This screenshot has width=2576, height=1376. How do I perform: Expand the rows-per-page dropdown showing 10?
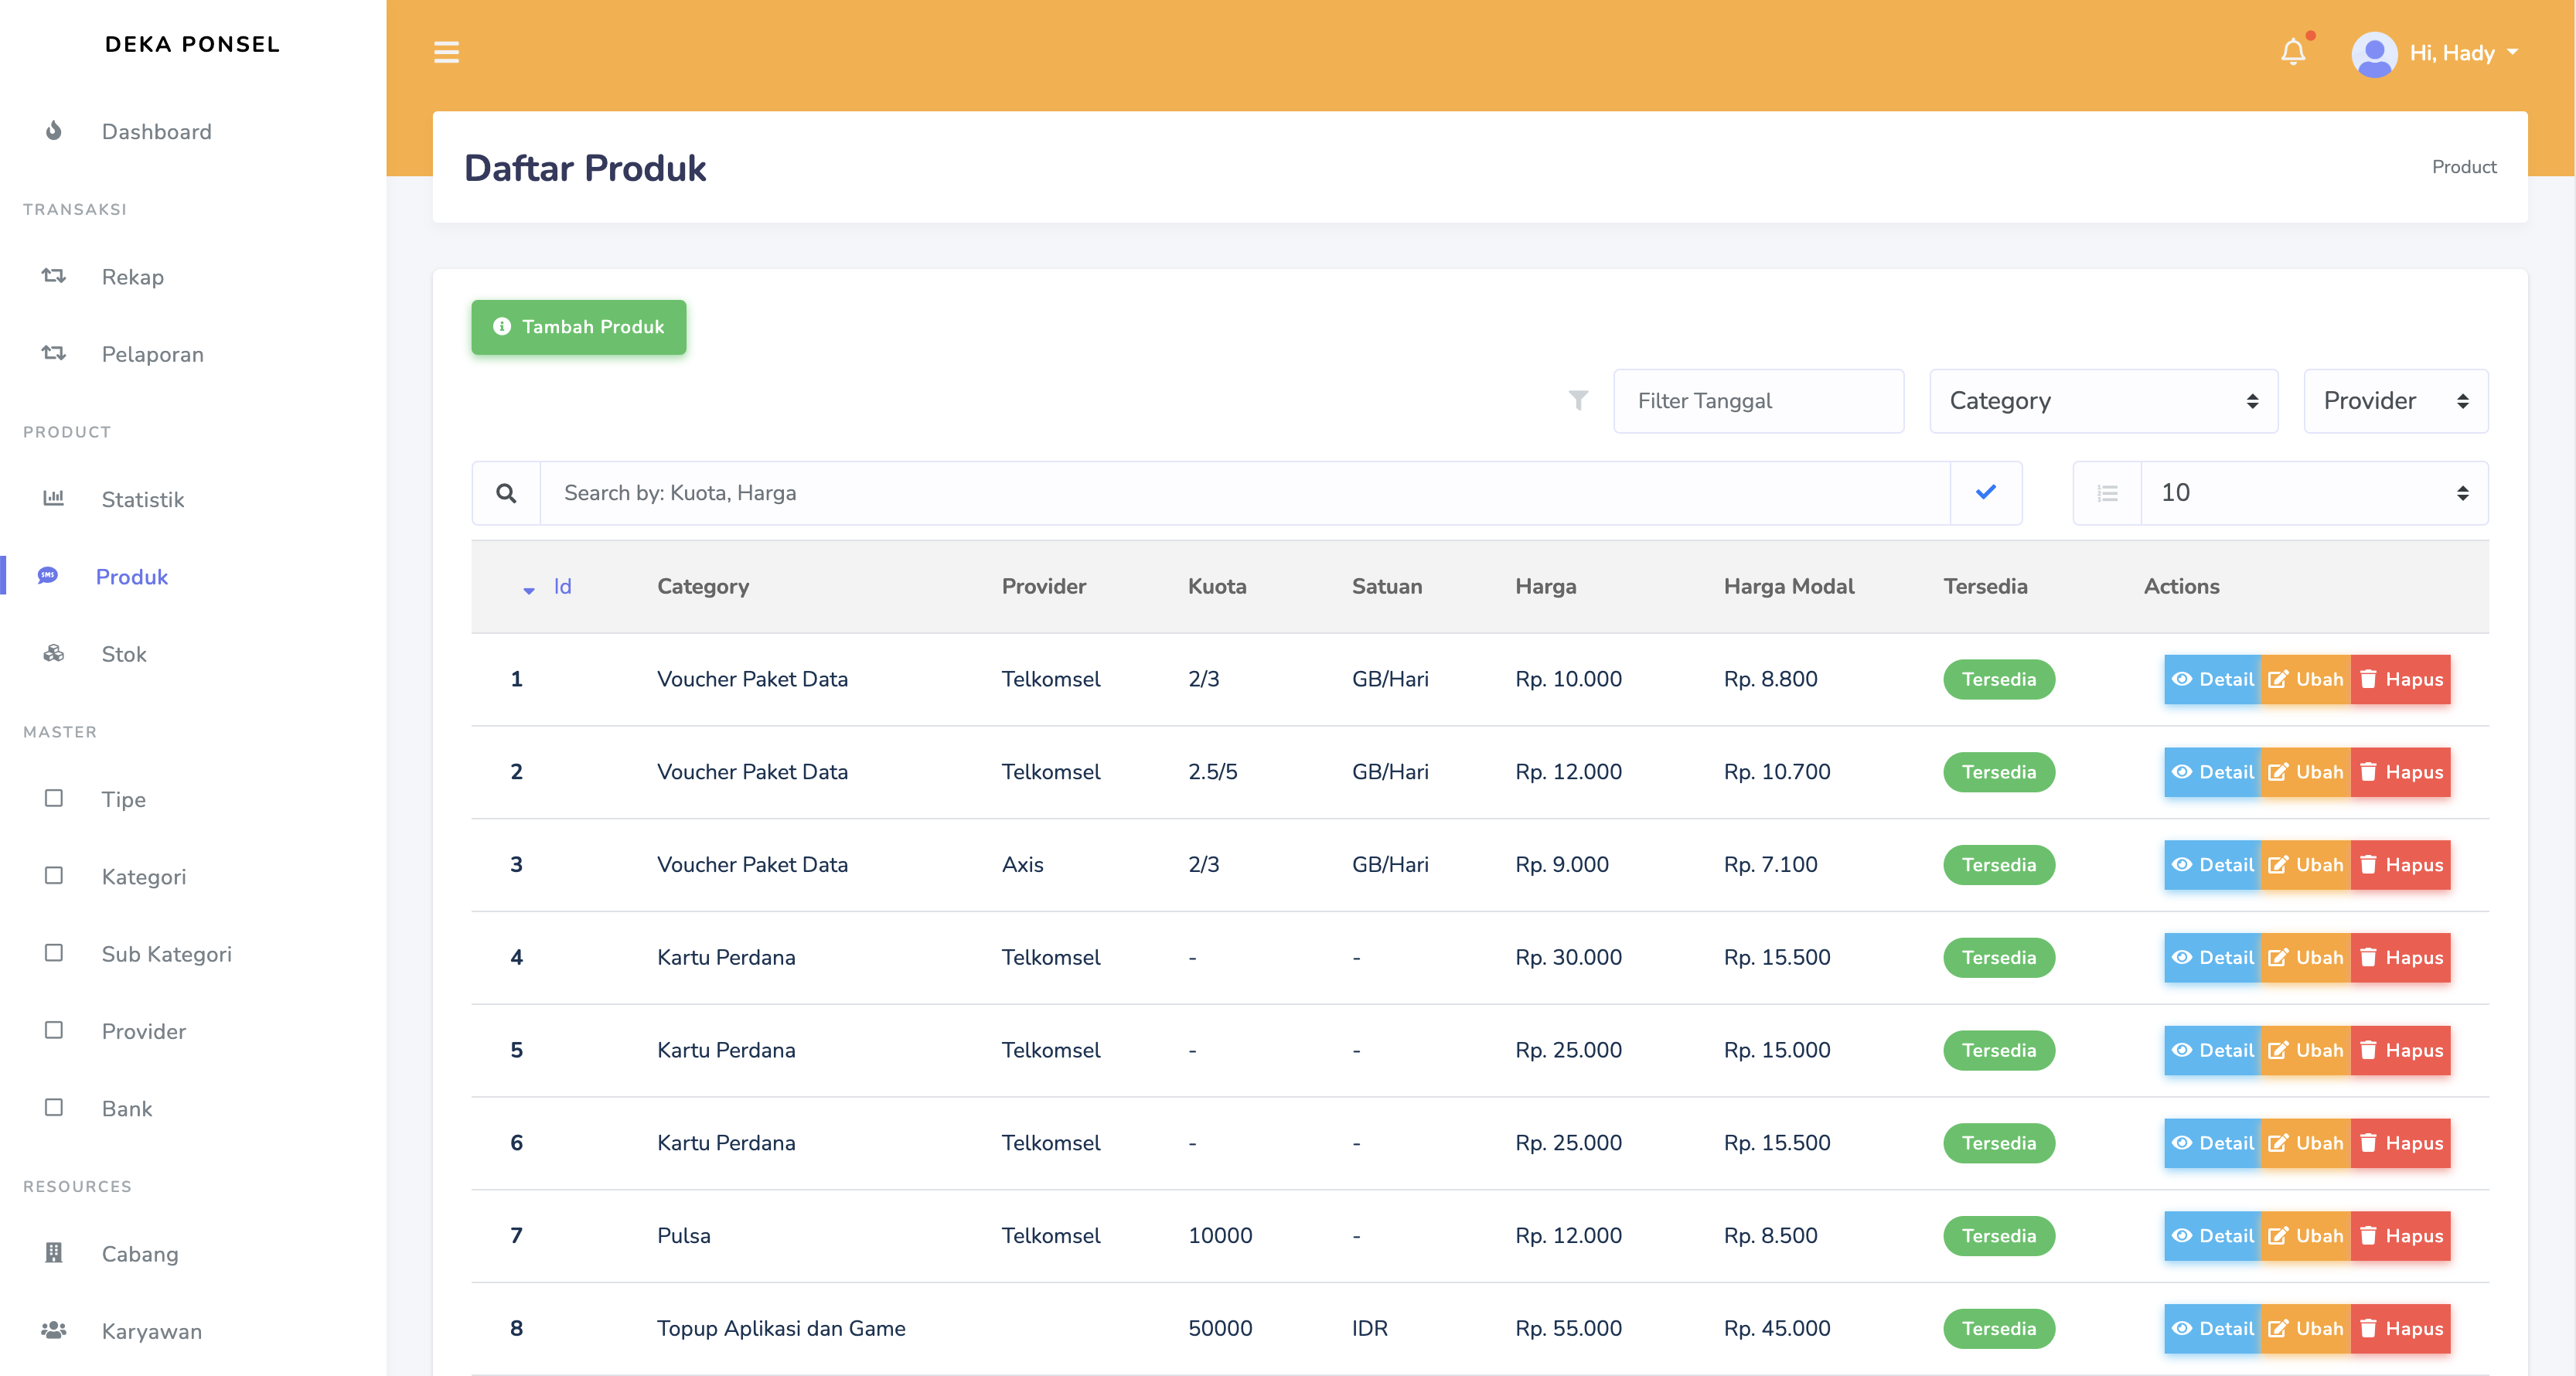pos(2313,493)
